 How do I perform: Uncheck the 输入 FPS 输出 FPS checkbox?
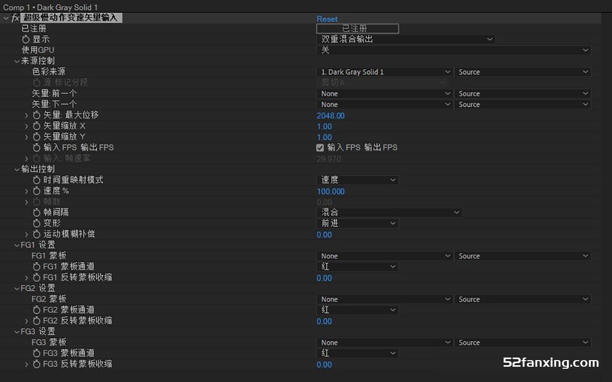pos(320,148)
